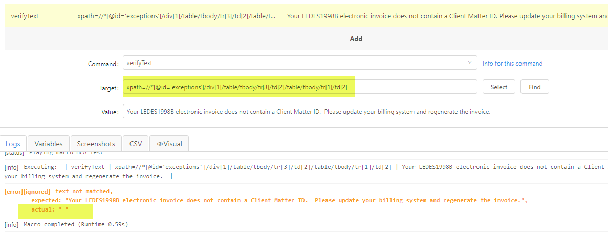Click the 'Executing:' info log line
The image size is (608, 232).
pos(304,172)
